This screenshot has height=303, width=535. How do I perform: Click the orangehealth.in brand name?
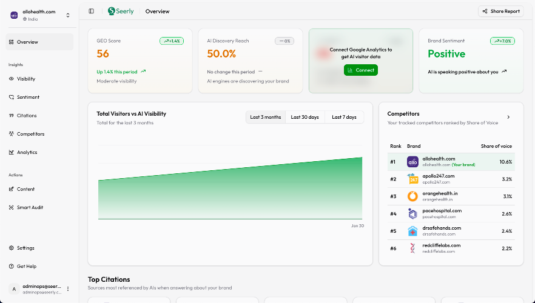coord(440,193)
